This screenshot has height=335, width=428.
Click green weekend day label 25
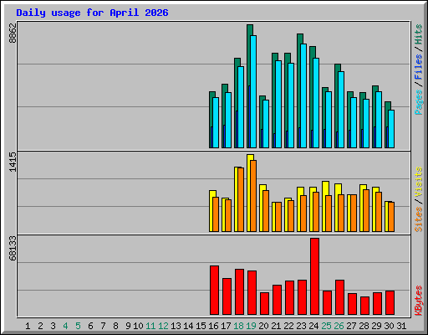326,326
